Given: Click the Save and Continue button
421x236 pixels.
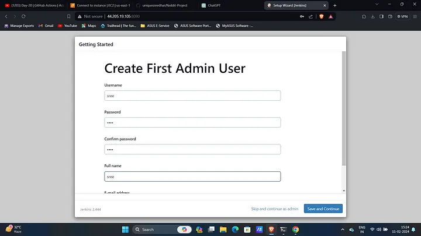Looking at the screenshot, I should click(x=323, y=209).
